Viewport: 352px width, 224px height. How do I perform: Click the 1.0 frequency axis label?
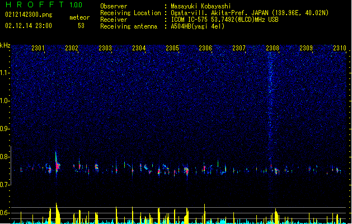[5, 101]
